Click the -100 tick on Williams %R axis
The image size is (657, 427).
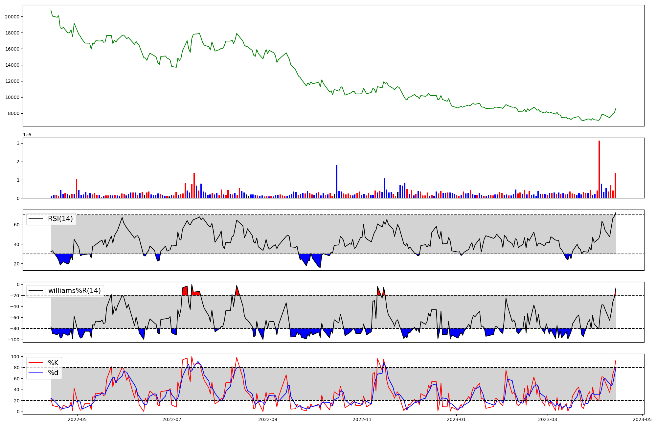(x=13, y=340)
